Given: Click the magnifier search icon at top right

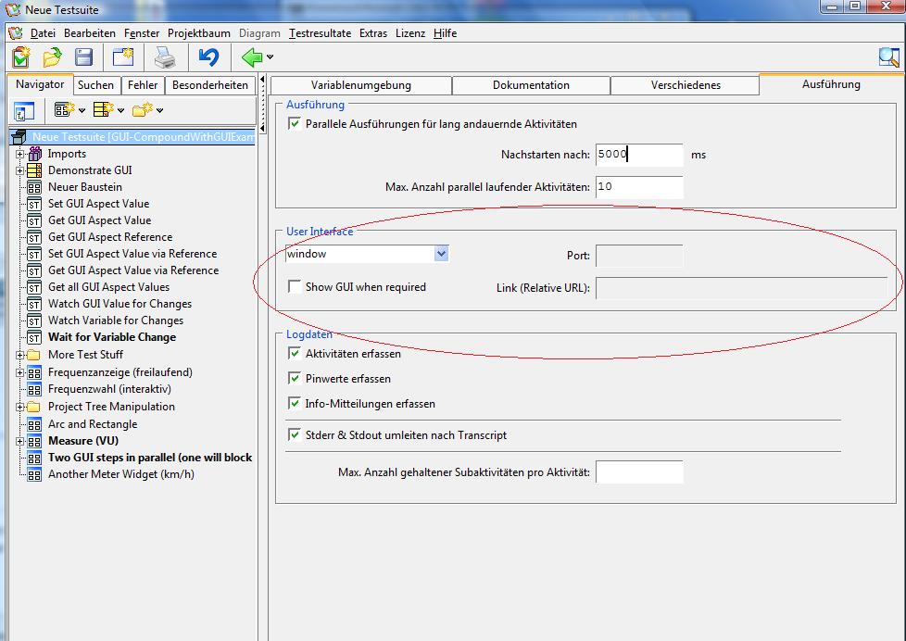Looking at the screenshot, I should 888,57.
